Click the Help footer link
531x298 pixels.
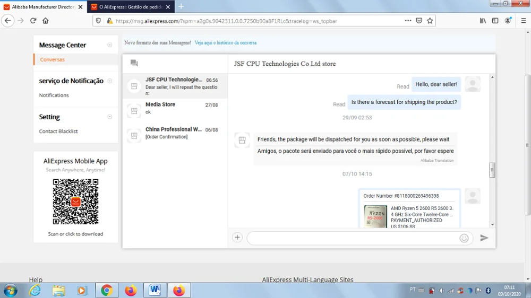coord(36,280)
